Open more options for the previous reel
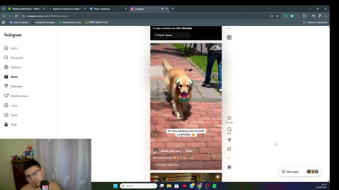 [x=229, y=28]
